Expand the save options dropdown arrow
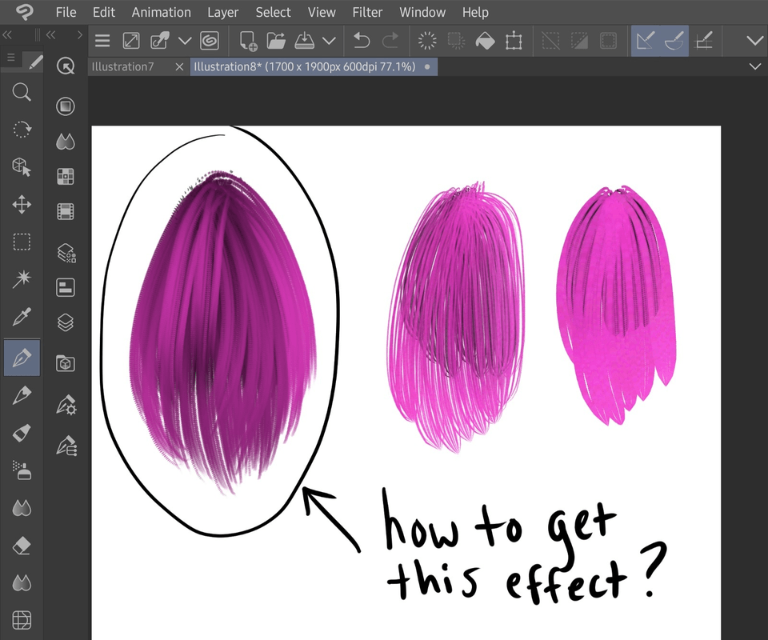Screen dimensions: 768x640 pyautogui.click(x=329, y=40)
